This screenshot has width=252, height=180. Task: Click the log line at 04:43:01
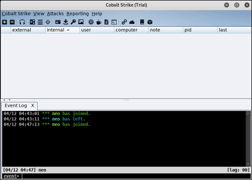[x=47, y=114]
